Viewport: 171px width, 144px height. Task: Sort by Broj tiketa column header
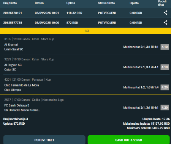click(x=10, y=3)
